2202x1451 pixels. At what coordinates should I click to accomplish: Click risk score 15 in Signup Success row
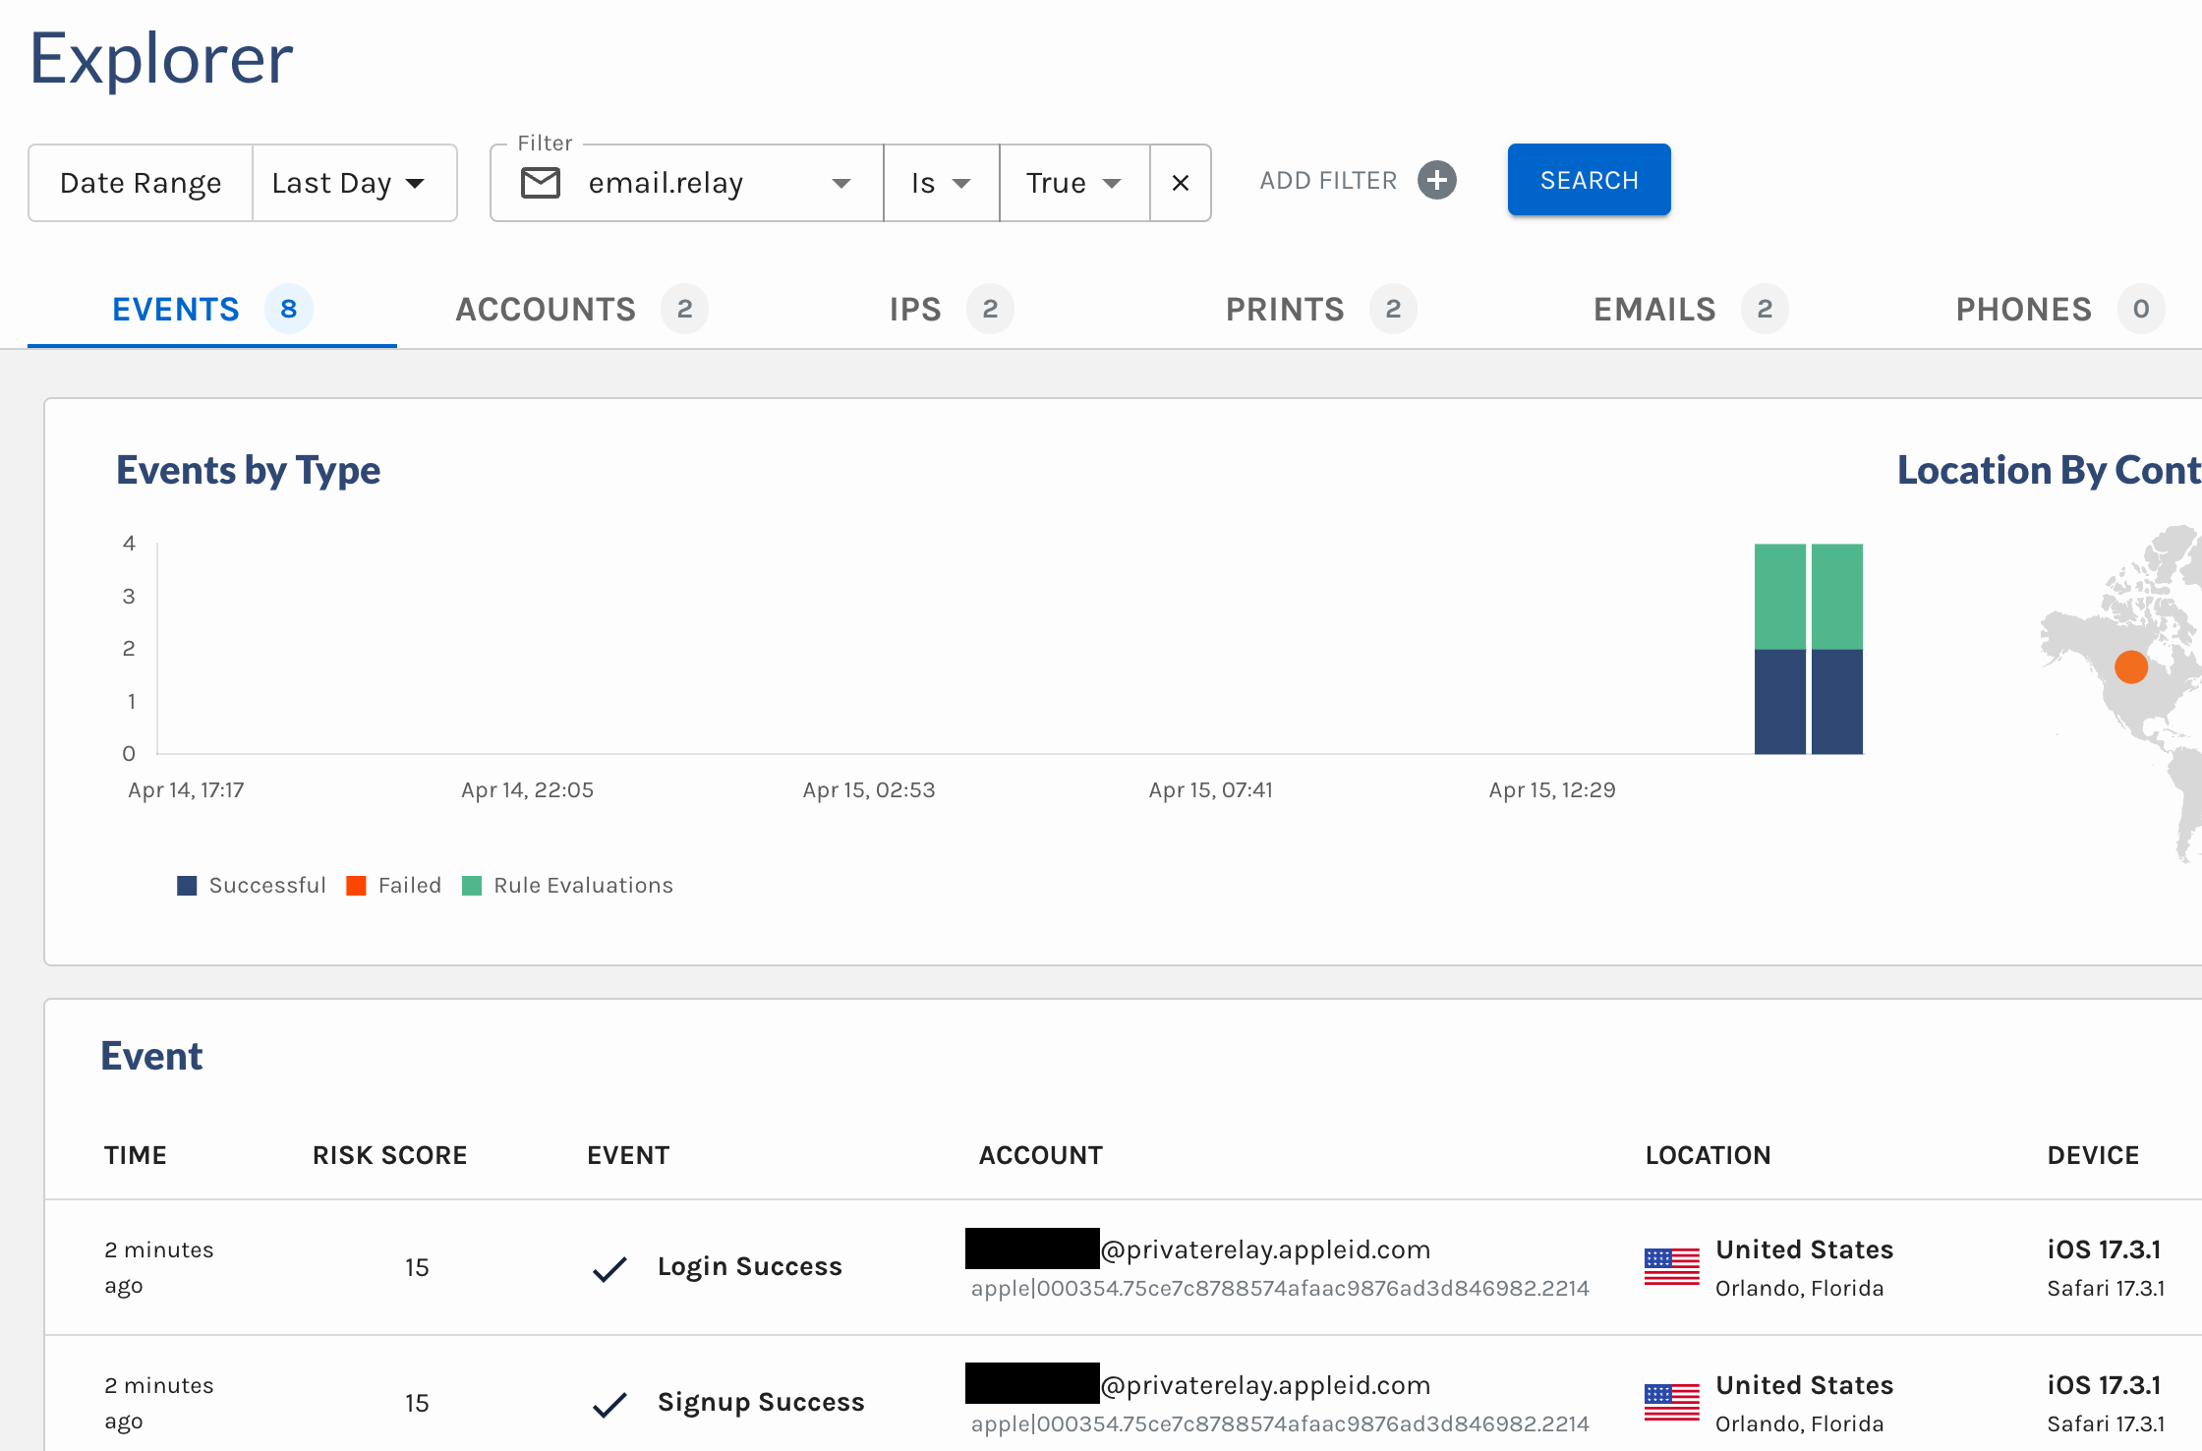417,1404
